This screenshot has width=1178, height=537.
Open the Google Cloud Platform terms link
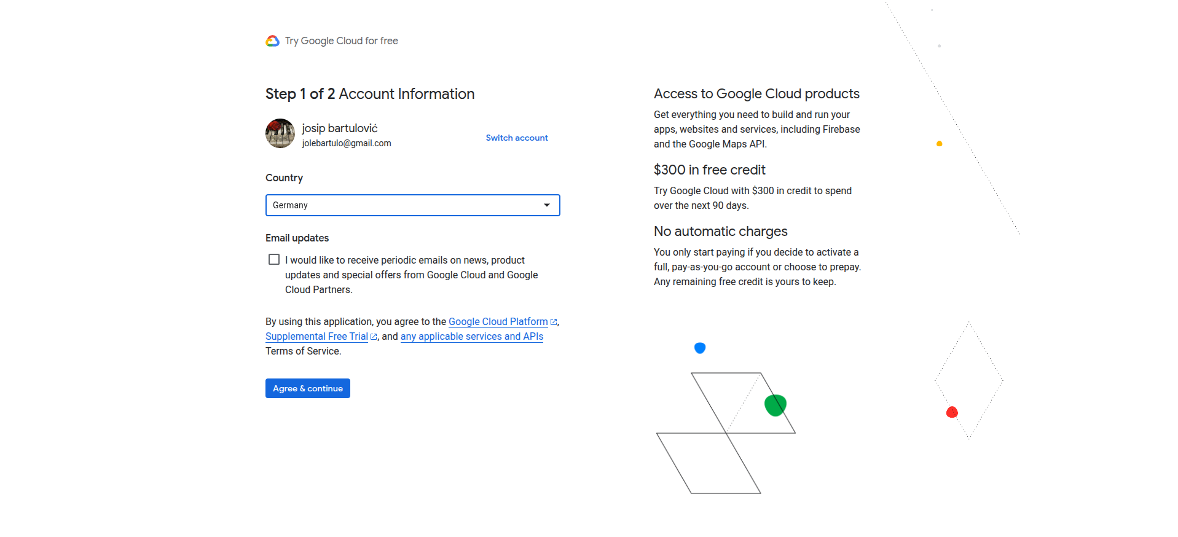[498, 321]
